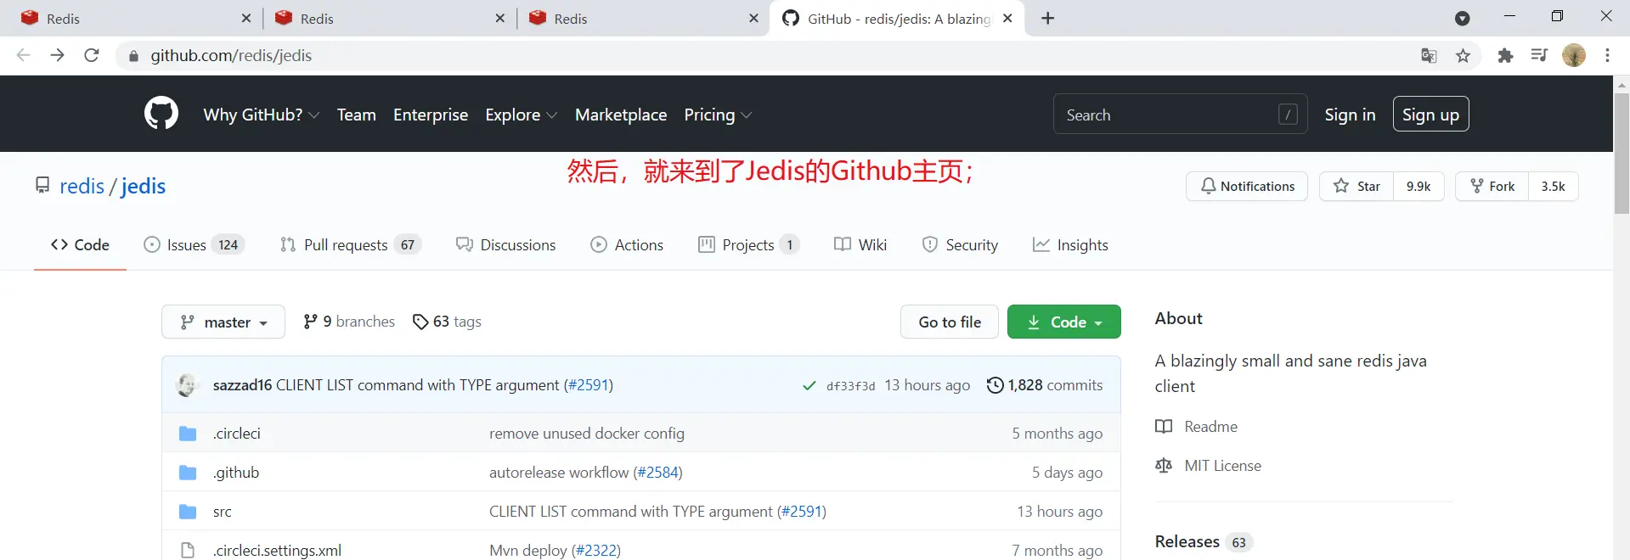1630x560 pixels.
Task: Bookmark this page with the star icon
Action: click(1463, 56)
